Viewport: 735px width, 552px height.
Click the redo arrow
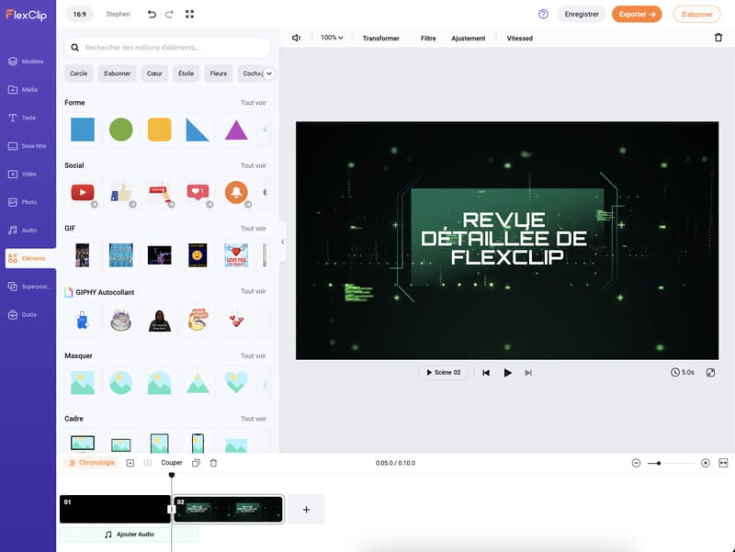(169, 14)
